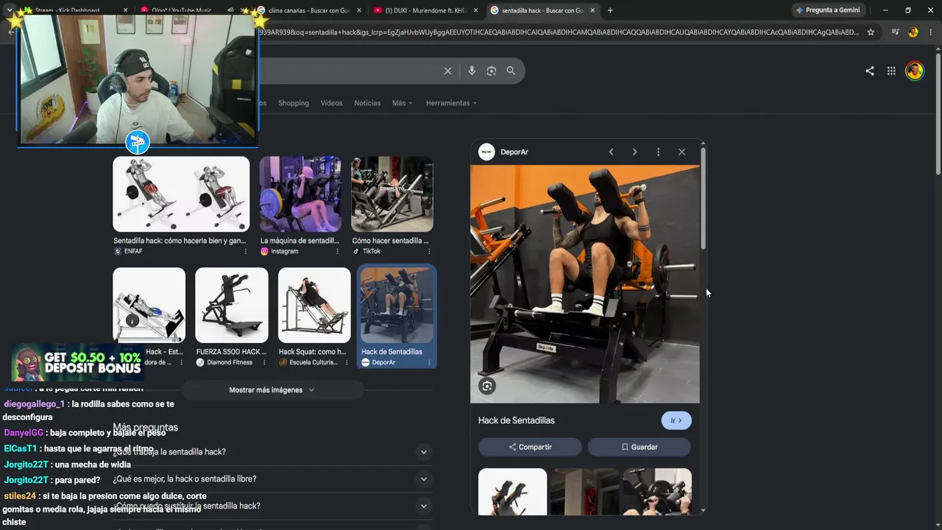Image resolution: width=942 pixels, height=530 pixels.
Task: Click the Ir button in the preview
Action: coord(676,420)
